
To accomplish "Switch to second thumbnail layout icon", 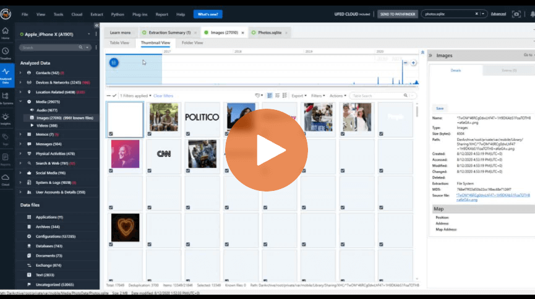I will (x=277, y=96).
